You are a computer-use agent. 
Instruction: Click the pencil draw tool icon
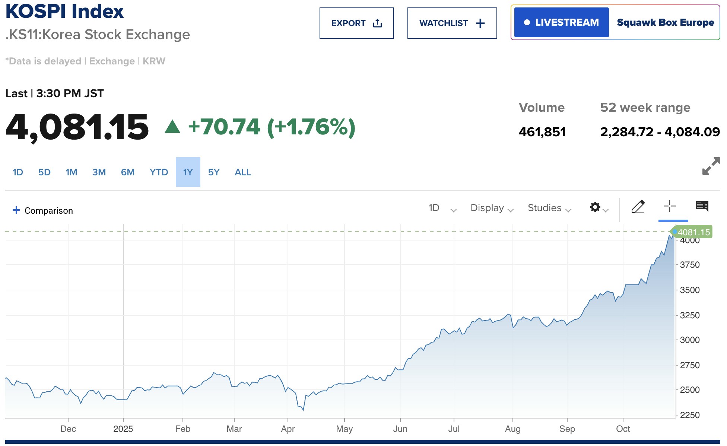coord(638,207)
